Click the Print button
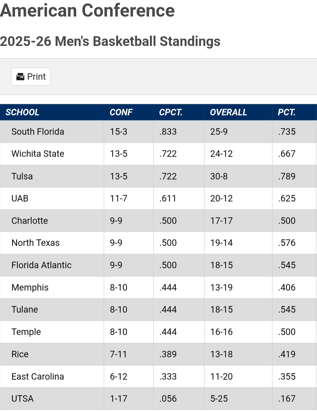The height and width of the screenshot is (411, 317). (31, 77)
